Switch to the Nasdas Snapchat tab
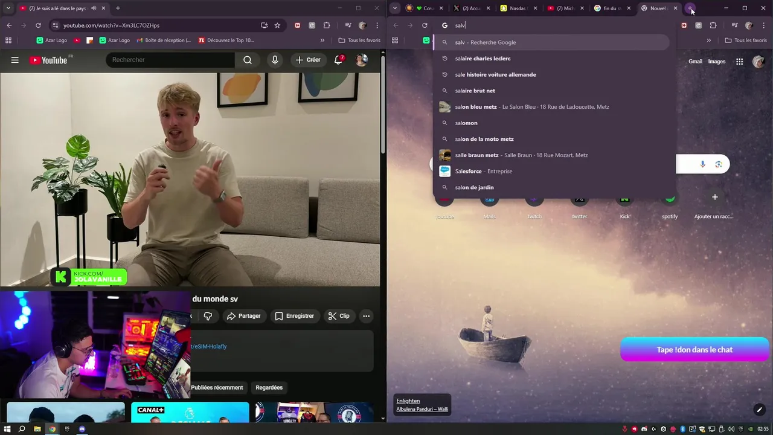 click(518, 8)
